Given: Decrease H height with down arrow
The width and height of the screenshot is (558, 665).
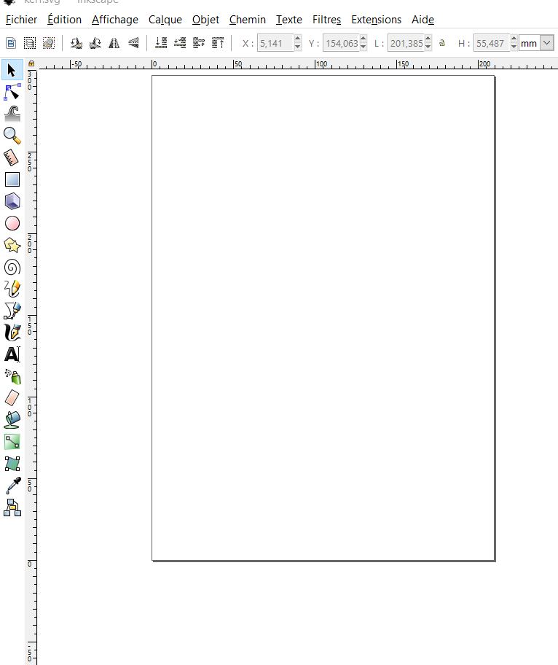Looking at the screenshot, I should click(x=514, y=47).
